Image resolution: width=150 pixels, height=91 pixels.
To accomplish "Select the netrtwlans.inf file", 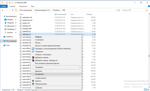I will click(x=27, y=17).
